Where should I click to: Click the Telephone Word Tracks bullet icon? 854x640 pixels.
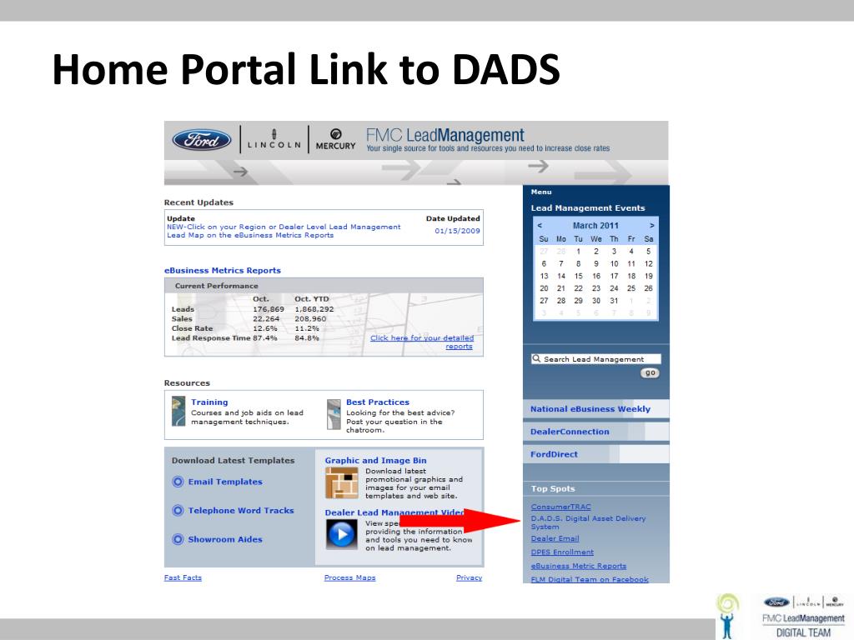click(x=178, y=511)
